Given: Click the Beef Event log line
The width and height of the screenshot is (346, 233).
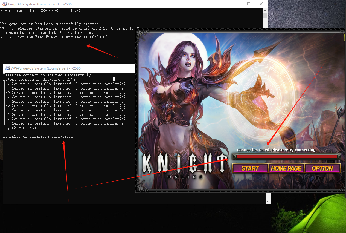Looking at the screenshot, I should pos(54,37).
